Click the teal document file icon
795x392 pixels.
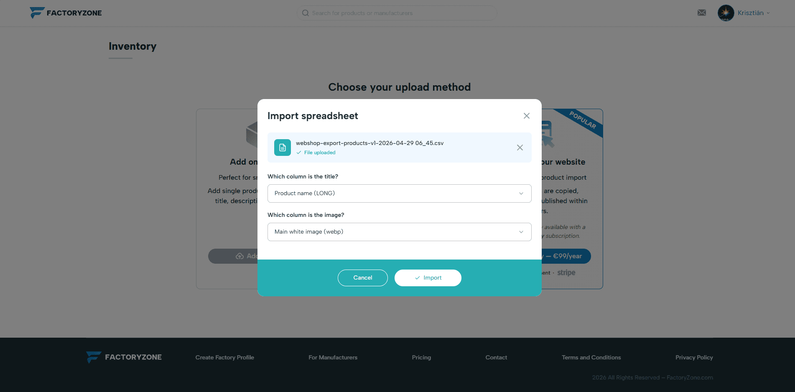click(x=283, y=148)
